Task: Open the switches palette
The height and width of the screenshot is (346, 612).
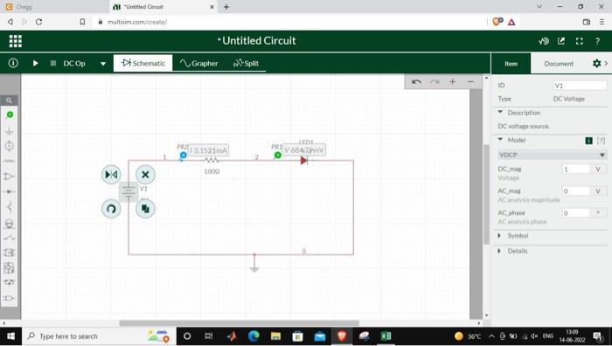Action: (x=9, y=238)
